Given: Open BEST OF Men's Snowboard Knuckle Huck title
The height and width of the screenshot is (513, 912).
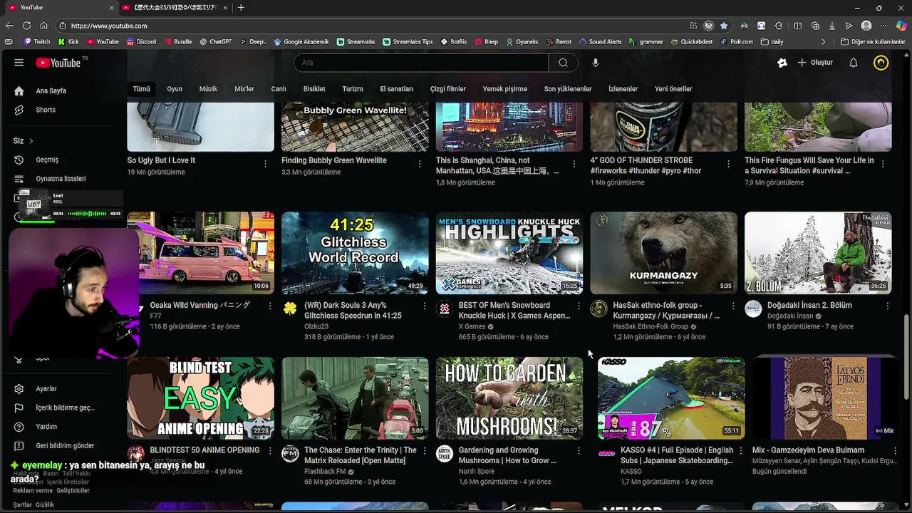Looking at the screenshot, I should point(514,311).
